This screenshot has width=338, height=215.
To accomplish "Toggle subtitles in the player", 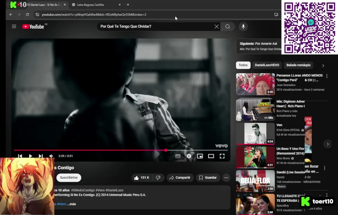I will coord(178,156).
